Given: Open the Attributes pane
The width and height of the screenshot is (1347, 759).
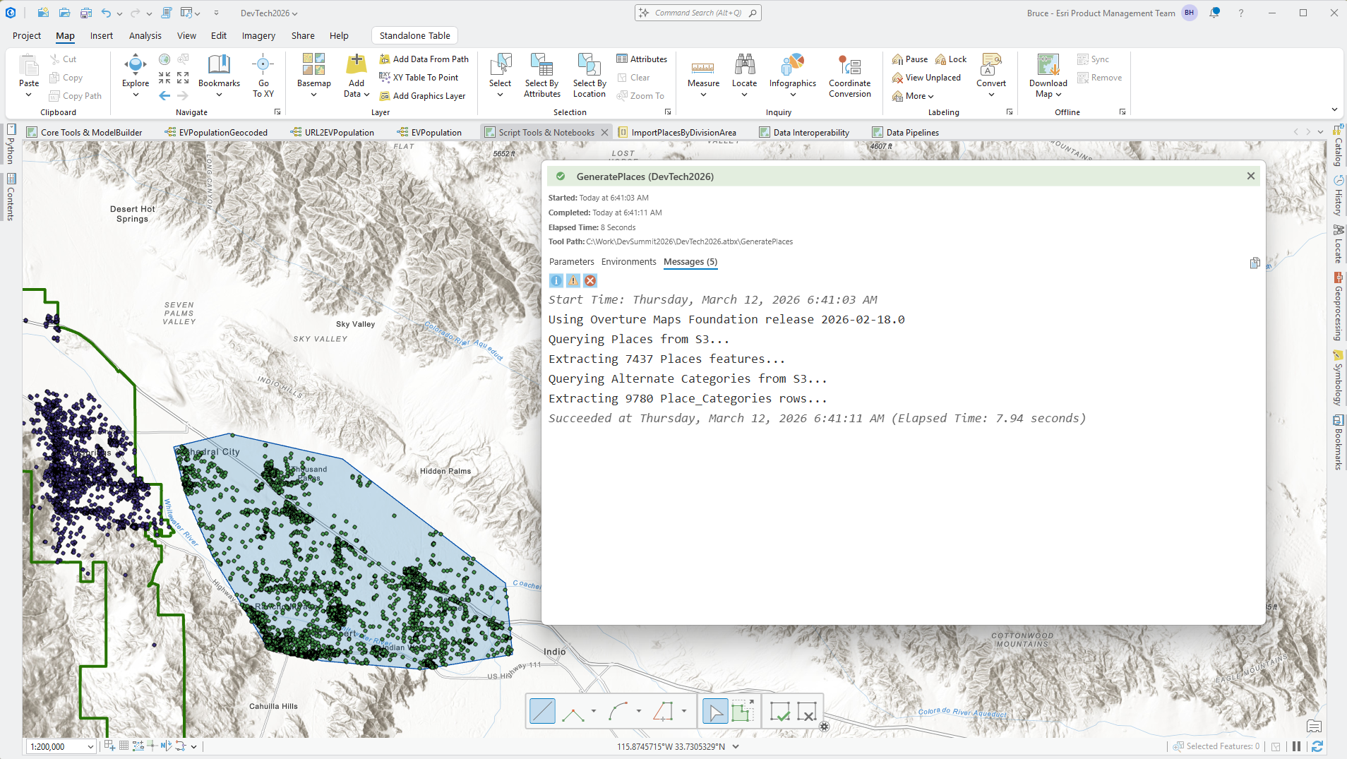Looking at the screenshot, I should click(x=642, y=59).
